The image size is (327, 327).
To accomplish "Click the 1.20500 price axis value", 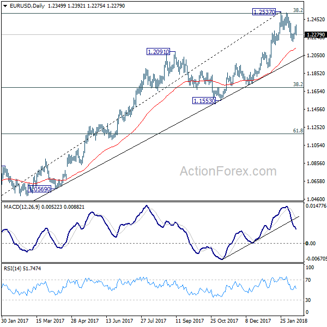I will click(316, 55).
